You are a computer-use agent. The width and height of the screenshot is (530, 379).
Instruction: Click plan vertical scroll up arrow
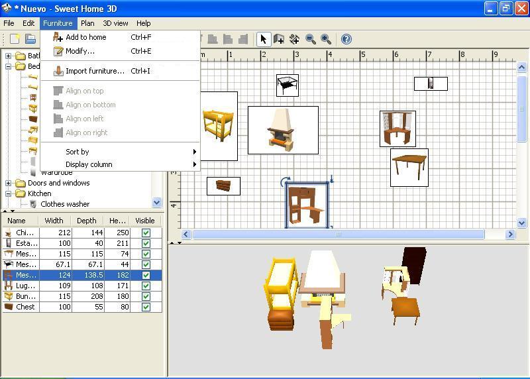coord(521,68)
